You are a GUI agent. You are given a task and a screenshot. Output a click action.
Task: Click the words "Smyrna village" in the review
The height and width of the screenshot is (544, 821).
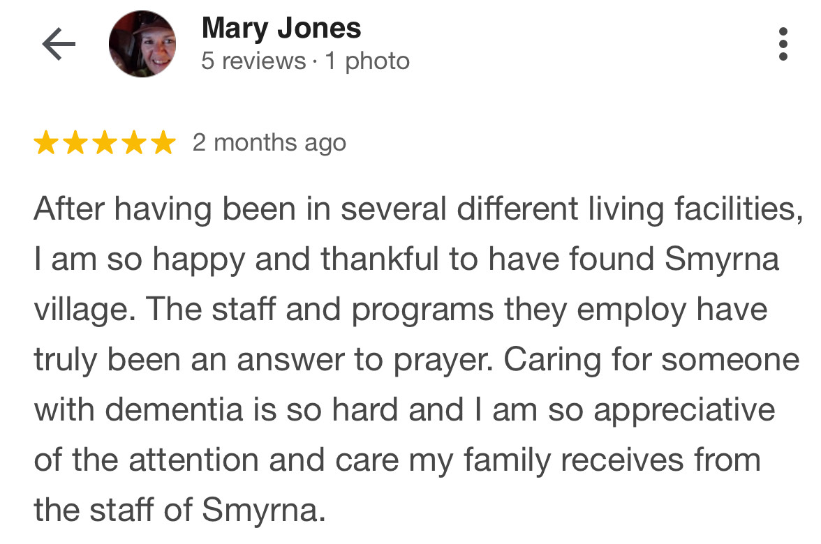(x=722, y=259)
